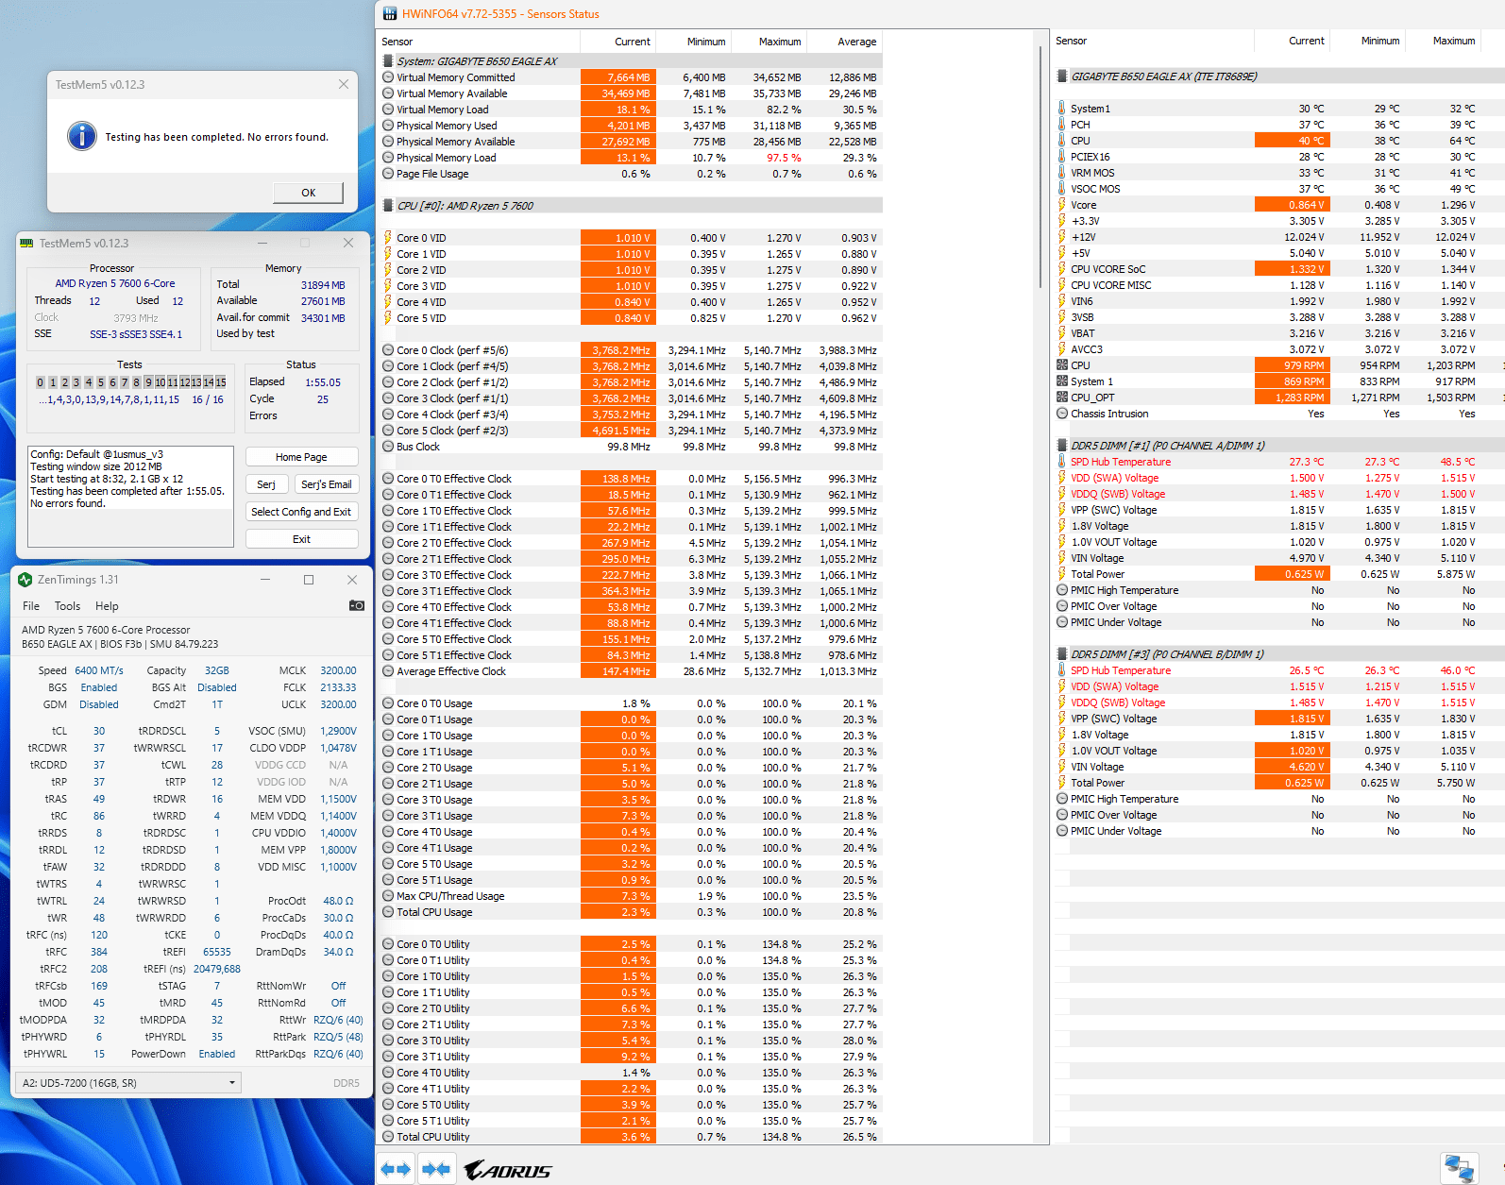Click inside the TestMem5 log text box
Image resolution: width=1505 pixels, height=1185 pixels.
tap(130, 497)
